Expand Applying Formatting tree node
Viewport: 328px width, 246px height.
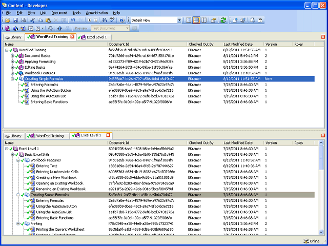(12, 61)
